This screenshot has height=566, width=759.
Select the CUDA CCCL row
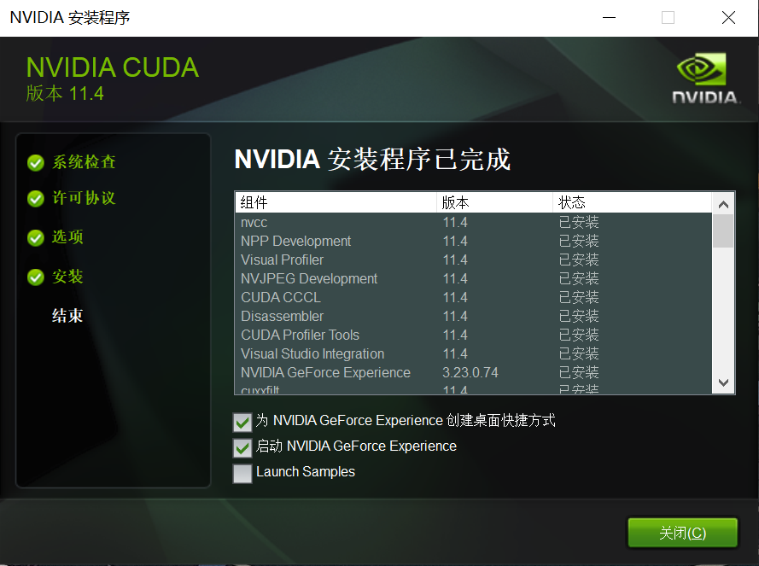[474, 297]
